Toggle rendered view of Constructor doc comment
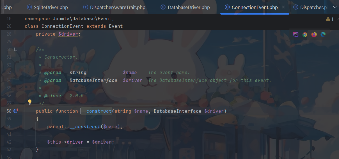Viewport: 339px width, 159px height. point(16,49)
